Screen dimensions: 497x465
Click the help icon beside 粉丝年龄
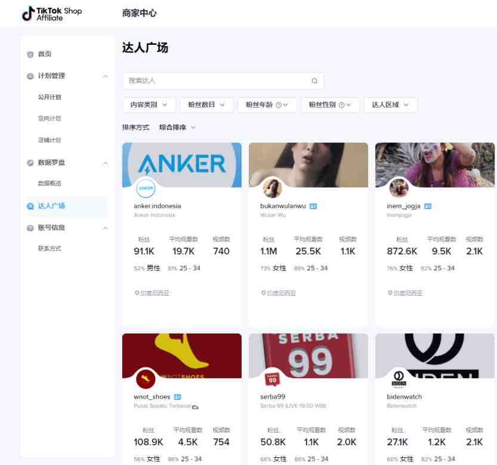[x=278, y=105]
